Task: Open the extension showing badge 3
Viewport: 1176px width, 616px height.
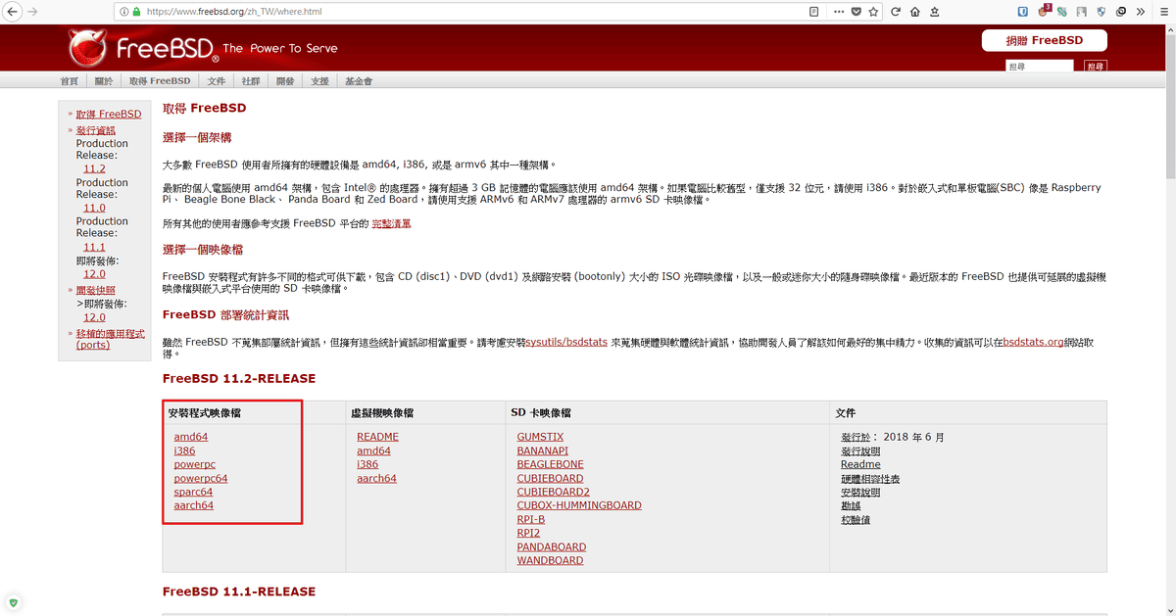Action: [x=1045, y=12]
